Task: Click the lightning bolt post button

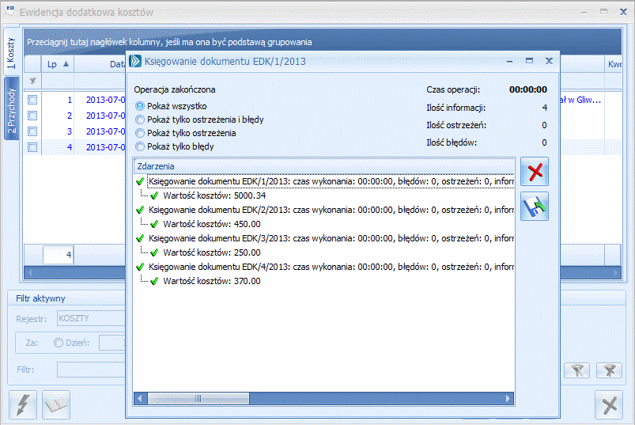Action: tap(23, 404)
